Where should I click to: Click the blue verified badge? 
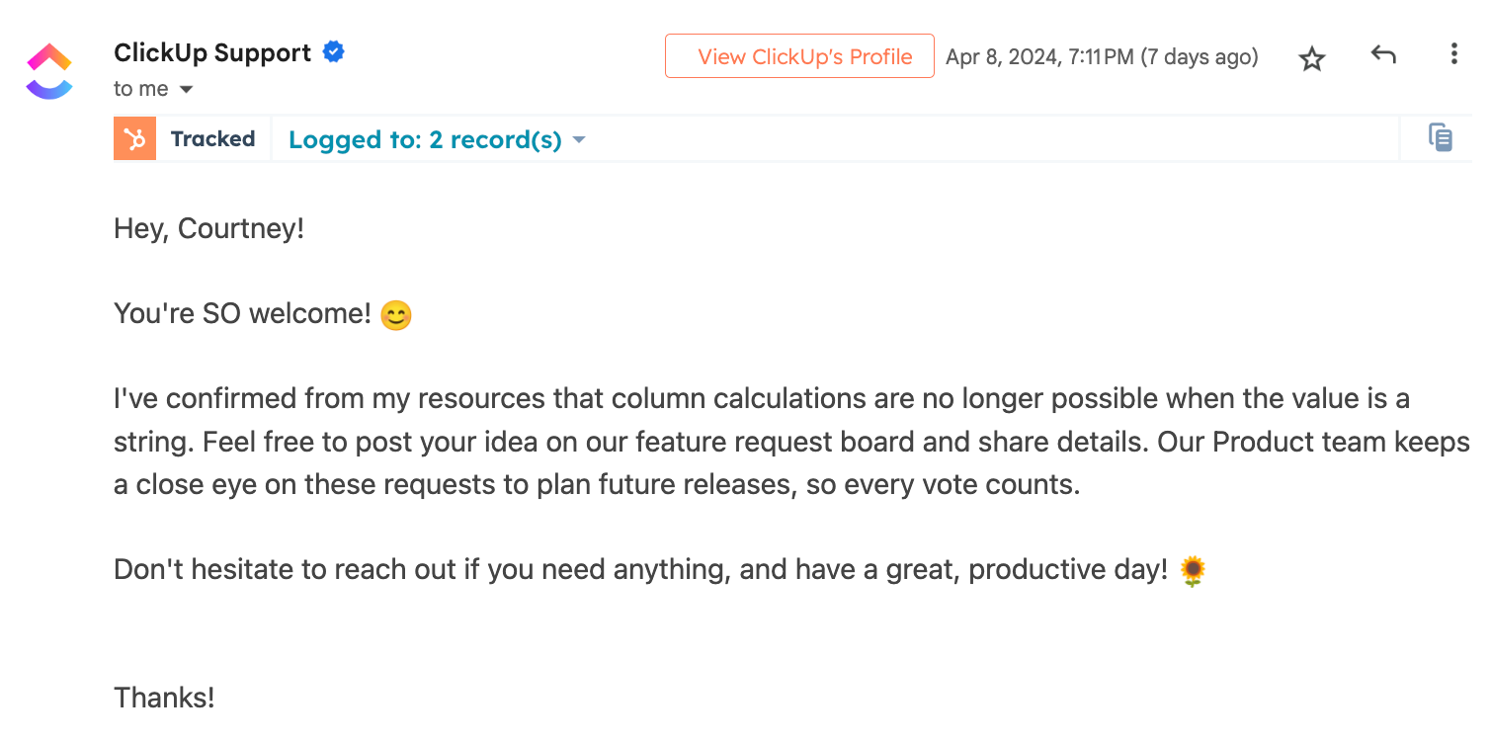click(334, 52)
